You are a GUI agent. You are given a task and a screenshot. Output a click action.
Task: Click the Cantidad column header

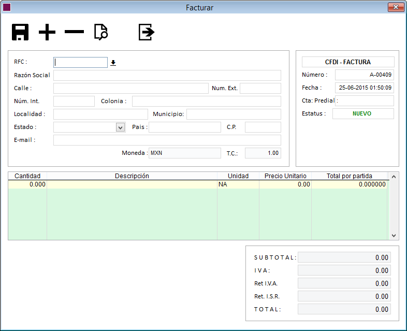tap(27, 176)
